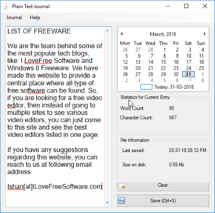Select March 15 in the calendar
Viewport: 215px width, 213px height.
163,62
